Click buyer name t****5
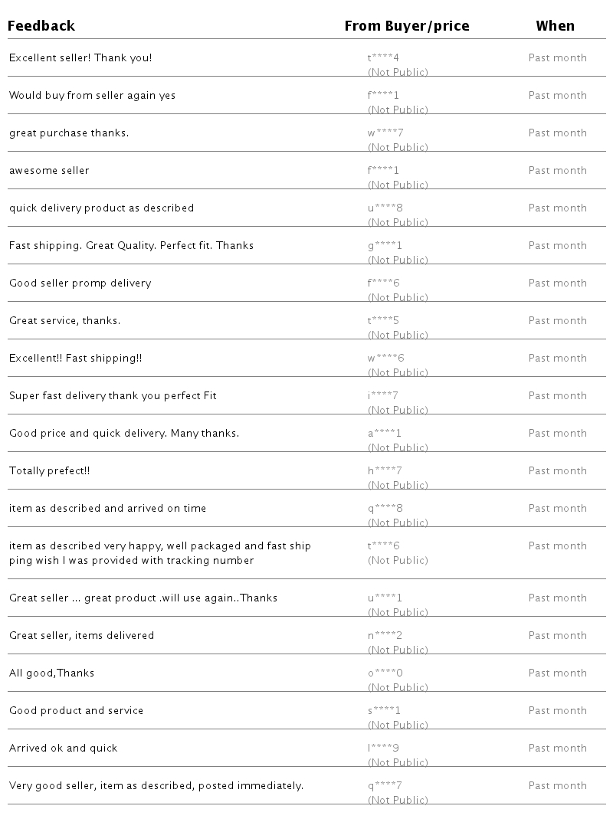This screenshot has width=613, height=819. 383,321
